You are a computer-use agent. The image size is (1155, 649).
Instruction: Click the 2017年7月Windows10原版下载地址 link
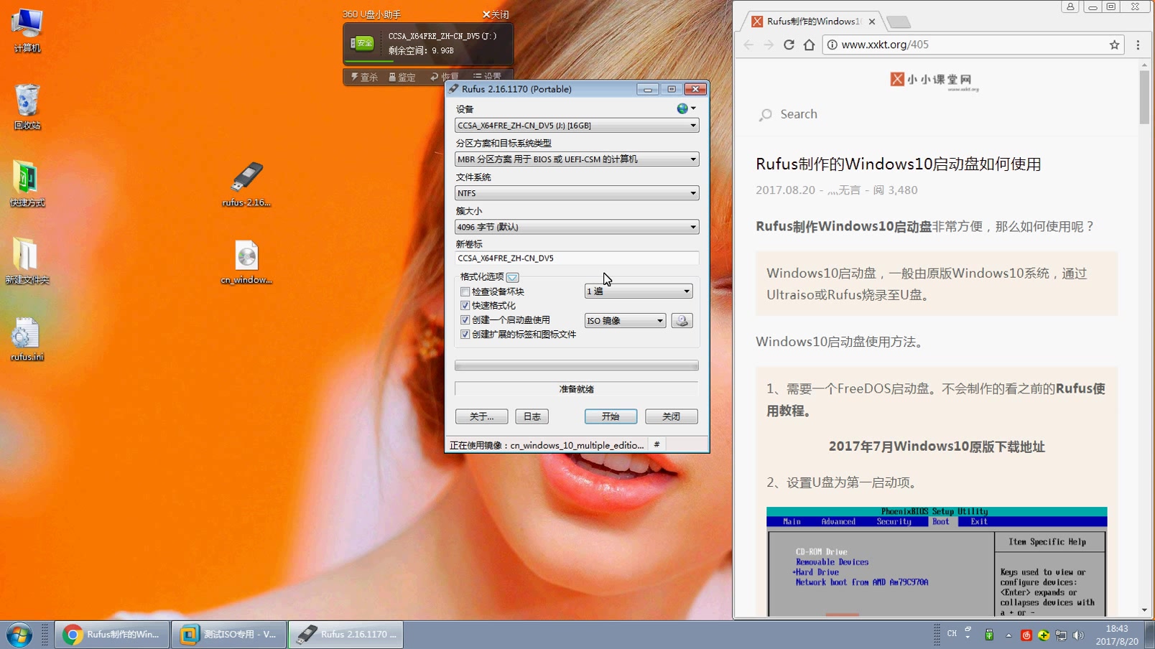pyautogui.click(x=937, y=447)
